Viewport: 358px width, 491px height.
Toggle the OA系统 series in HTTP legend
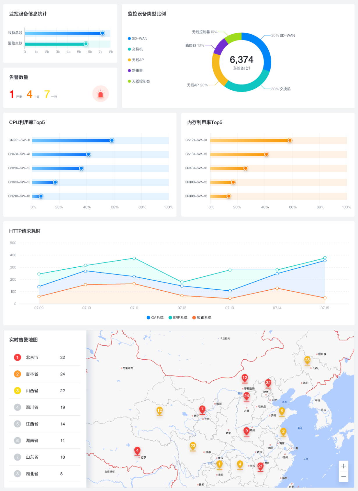pos(155,317)
